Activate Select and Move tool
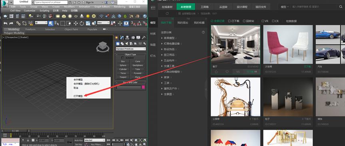345x146 pixels. coord(76,23)
